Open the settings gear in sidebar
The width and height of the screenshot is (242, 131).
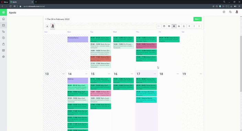pos(3,57)
